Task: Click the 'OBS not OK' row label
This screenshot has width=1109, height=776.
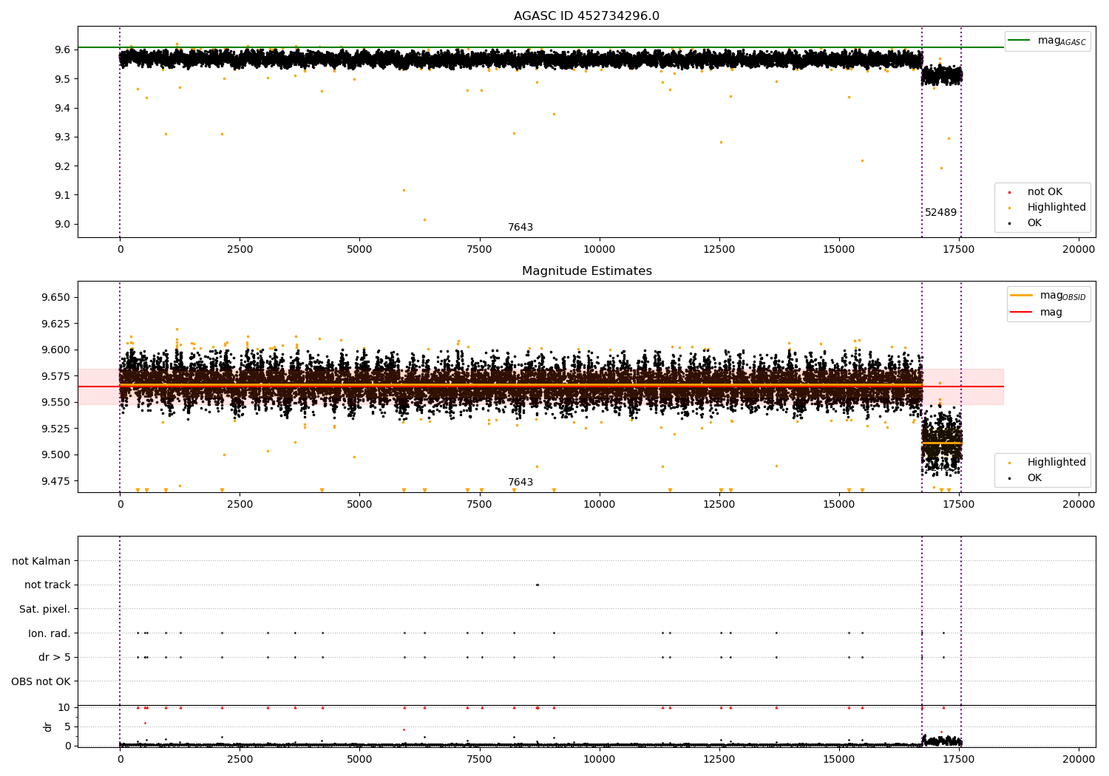Action: 41,681
